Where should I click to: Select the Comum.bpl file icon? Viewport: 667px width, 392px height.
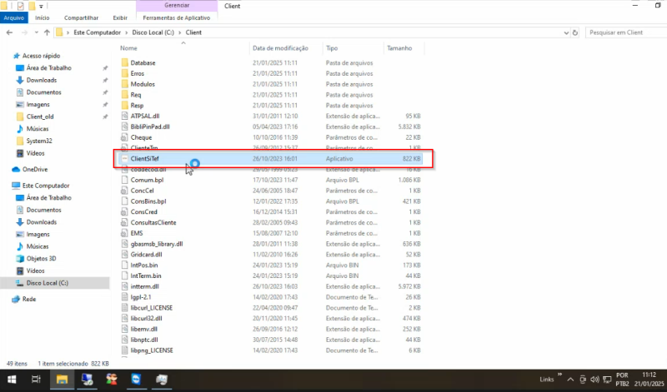pos(124,180)
